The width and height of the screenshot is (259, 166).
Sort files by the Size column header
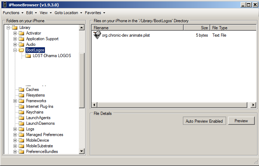196,28
